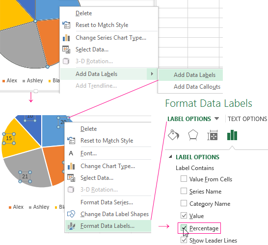Click the Label Contains heading text

[x=195, y=168]
